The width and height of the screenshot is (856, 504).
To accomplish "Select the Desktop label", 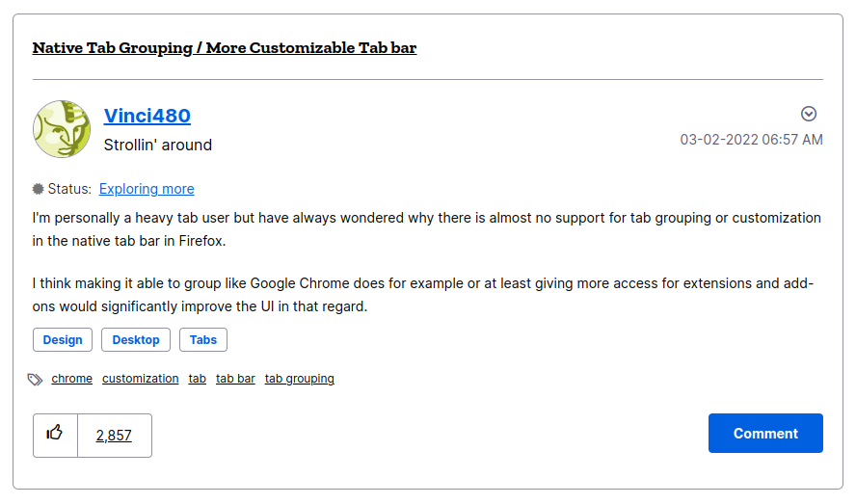I will (136, 340).
